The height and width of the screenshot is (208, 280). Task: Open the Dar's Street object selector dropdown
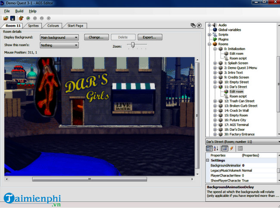[x=243, y=142]
